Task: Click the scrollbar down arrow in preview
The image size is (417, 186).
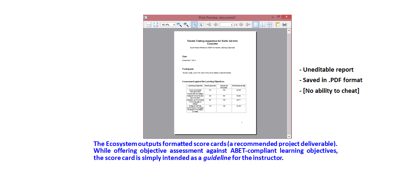Action: pos(289,136)
